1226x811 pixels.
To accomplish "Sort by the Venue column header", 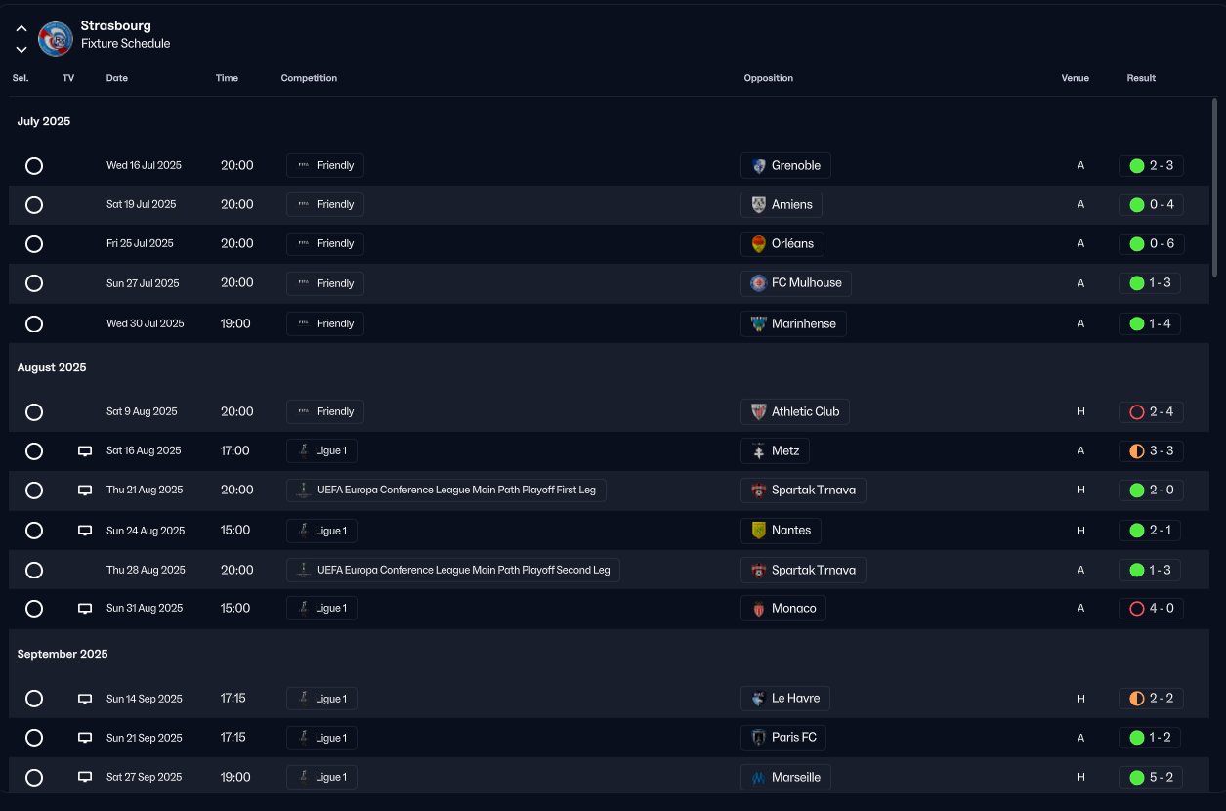I will click(x=1076, y=78).
